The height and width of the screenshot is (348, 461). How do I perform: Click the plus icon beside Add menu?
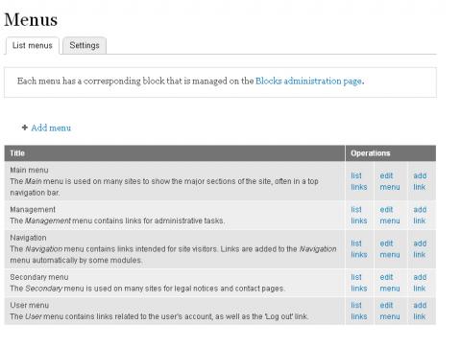(x=25, y=128)
